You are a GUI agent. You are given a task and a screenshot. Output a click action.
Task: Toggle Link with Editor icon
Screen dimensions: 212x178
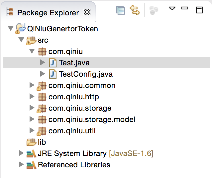(x=135, y=10)
